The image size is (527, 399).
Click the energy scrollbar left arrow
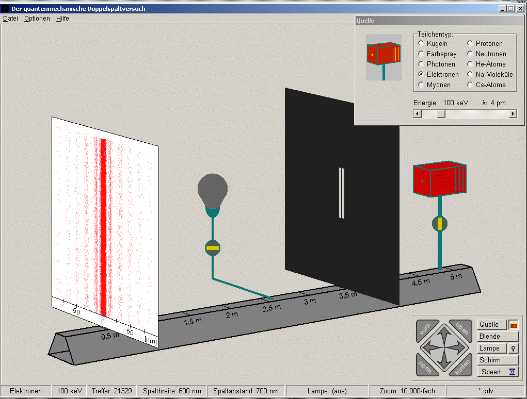point(418,114)
